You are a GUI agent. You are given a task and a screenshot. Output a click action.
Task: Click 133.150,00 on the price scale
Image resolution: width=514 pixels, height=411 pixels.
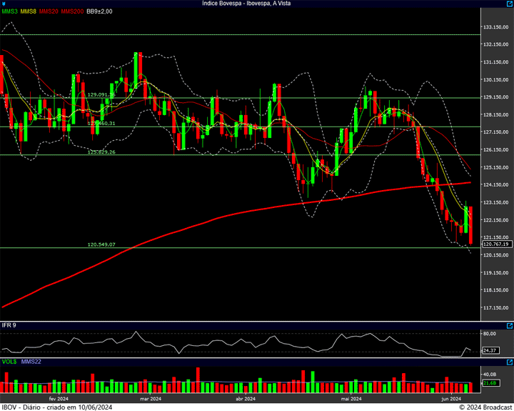click(x=495, y=27)
